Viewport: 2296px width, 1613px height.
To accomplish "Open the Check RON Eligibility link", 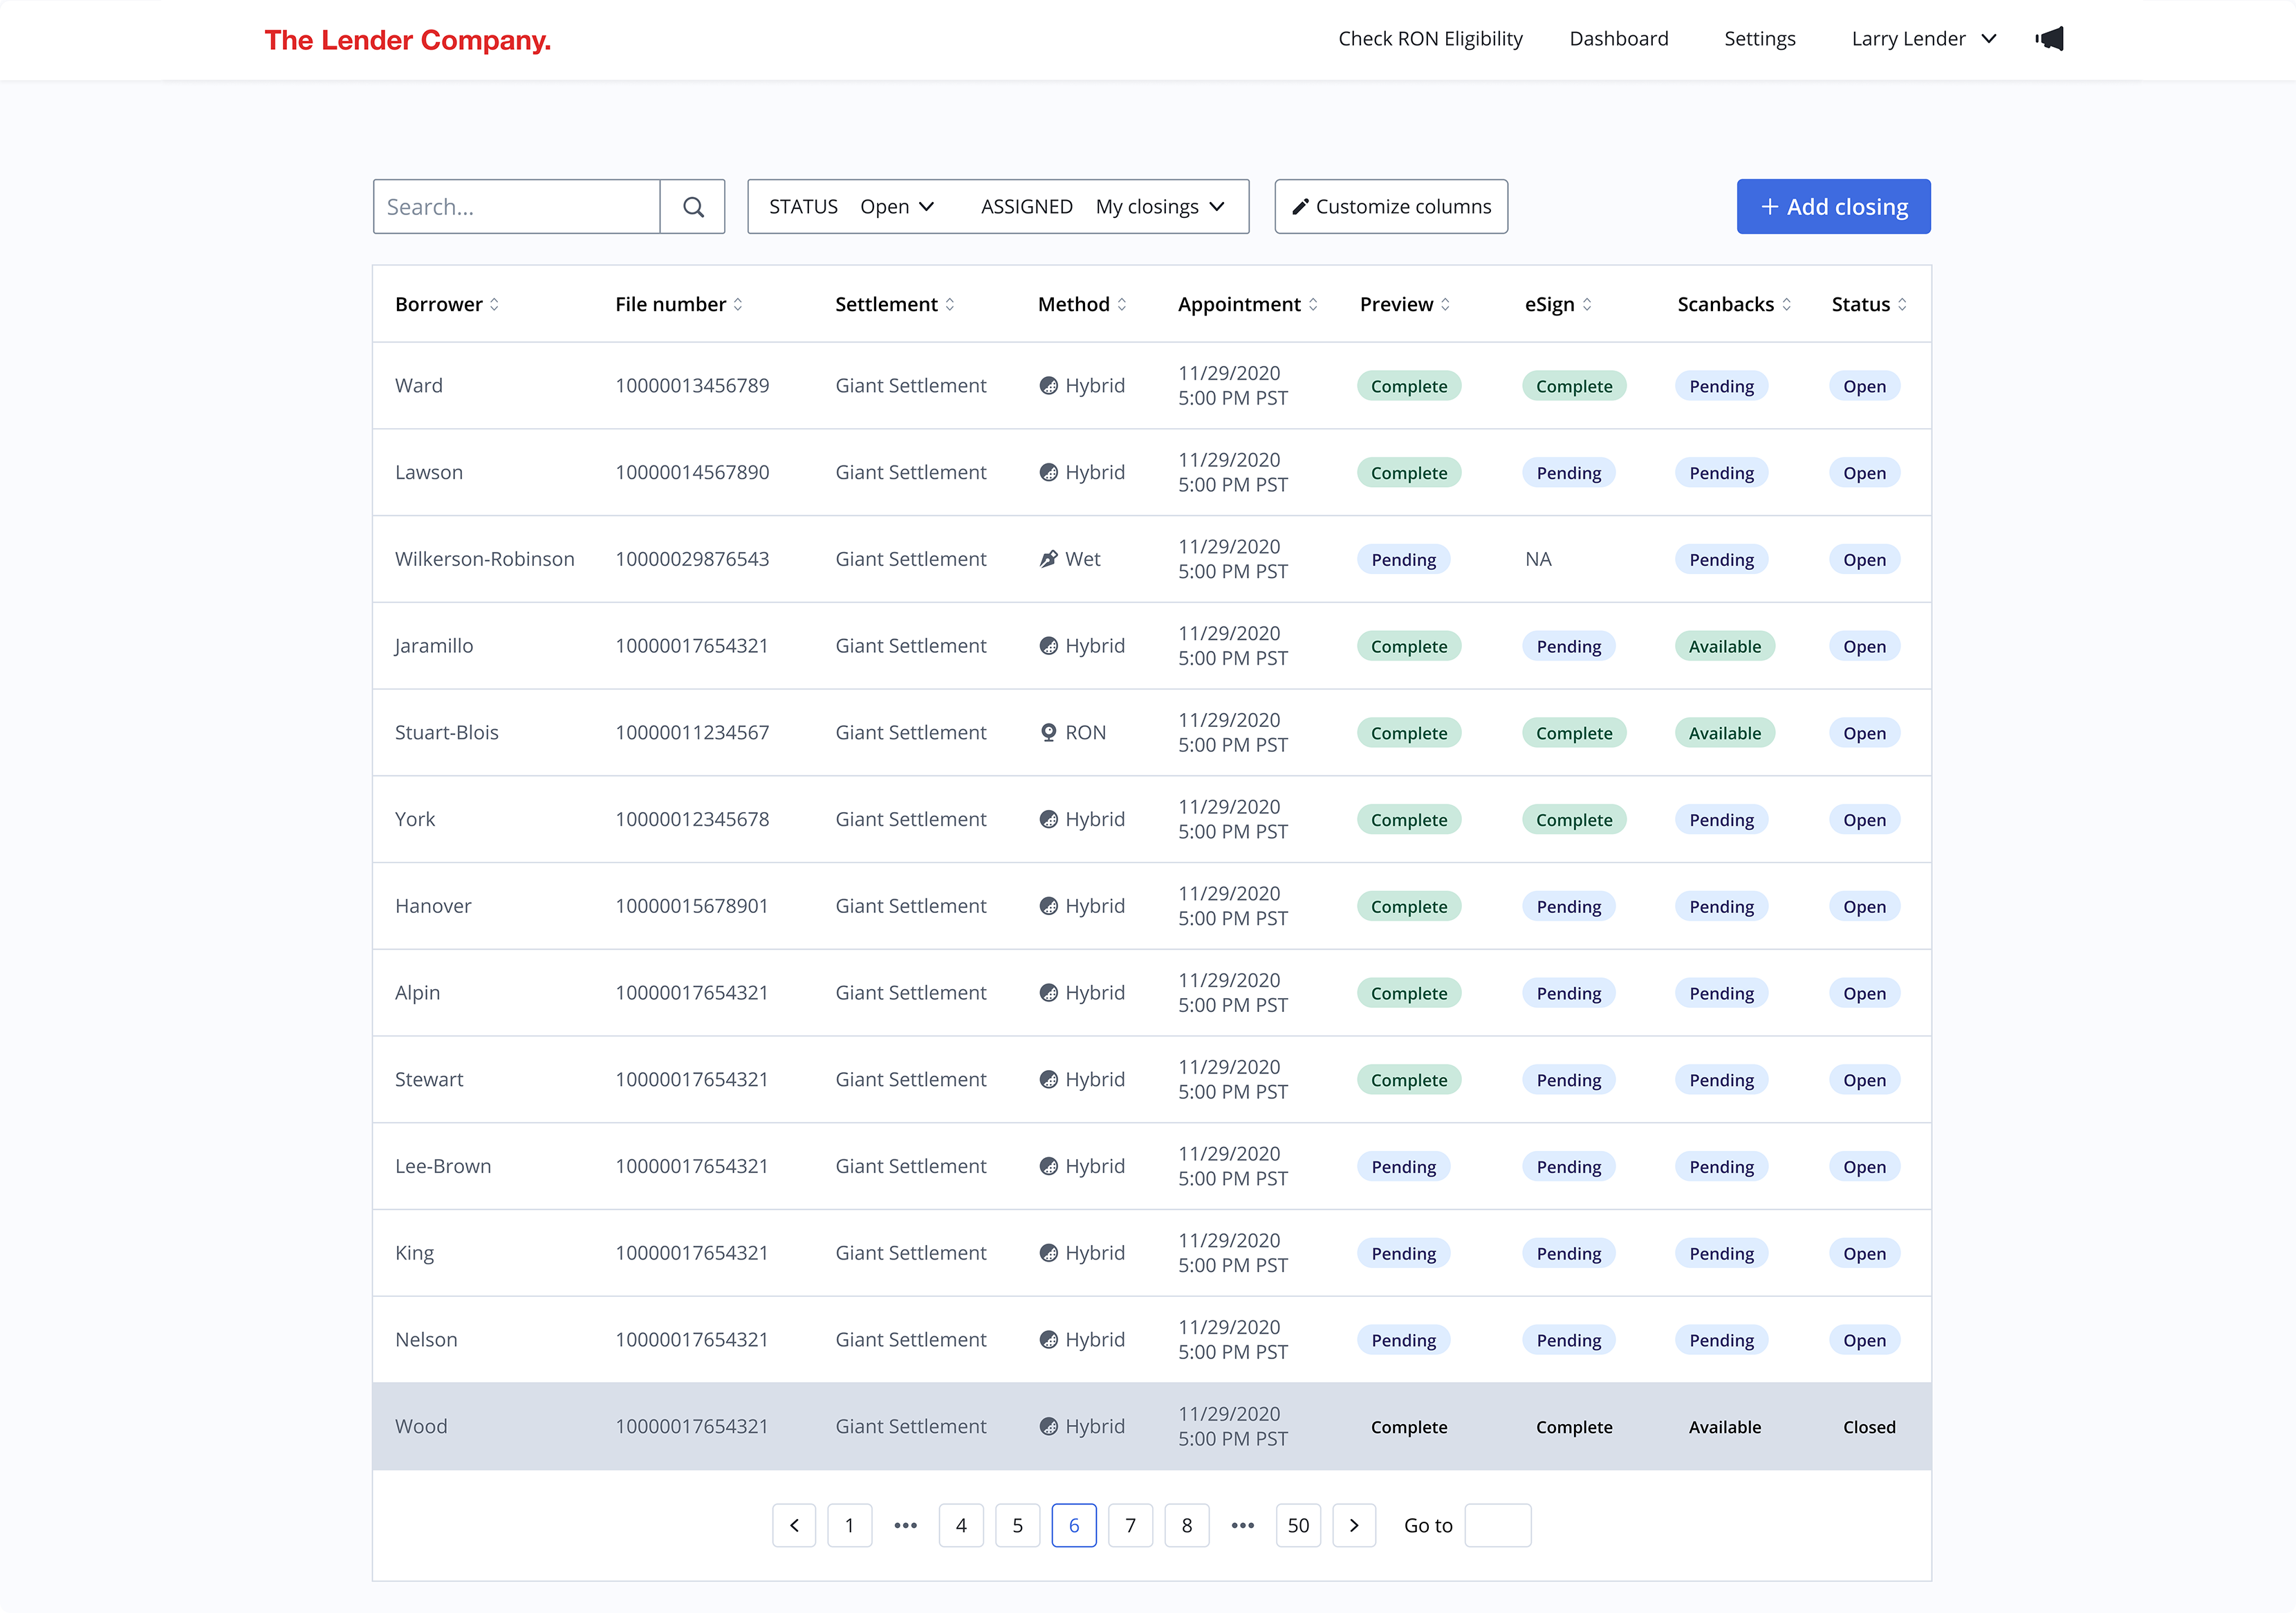I will [x=1430, y=39].
